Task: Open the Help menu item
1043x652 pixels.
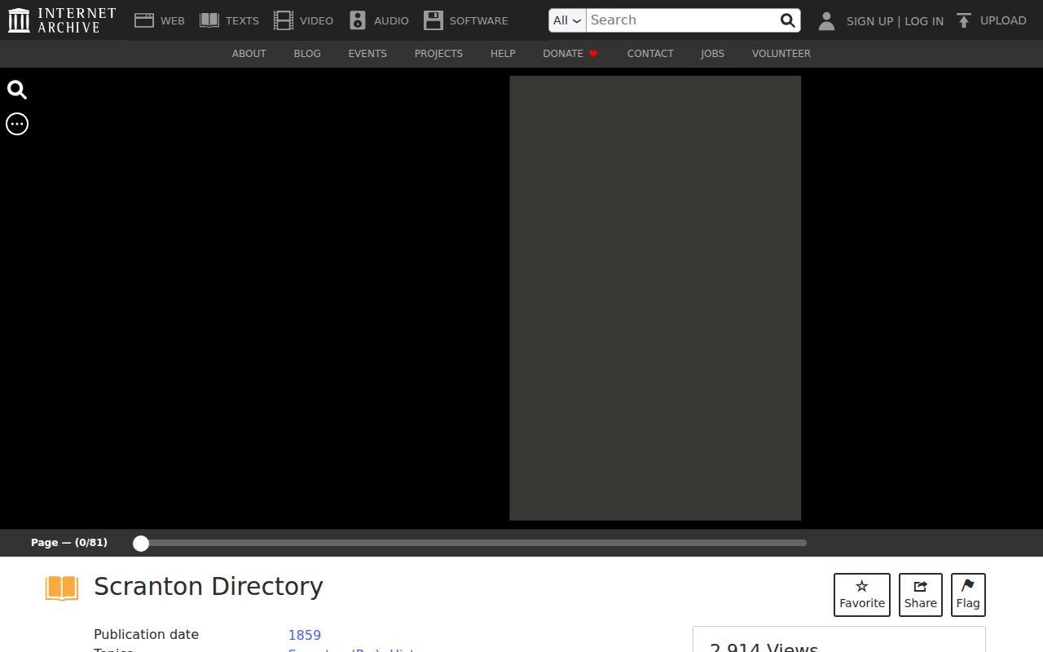Action: [x=503, y=54]
